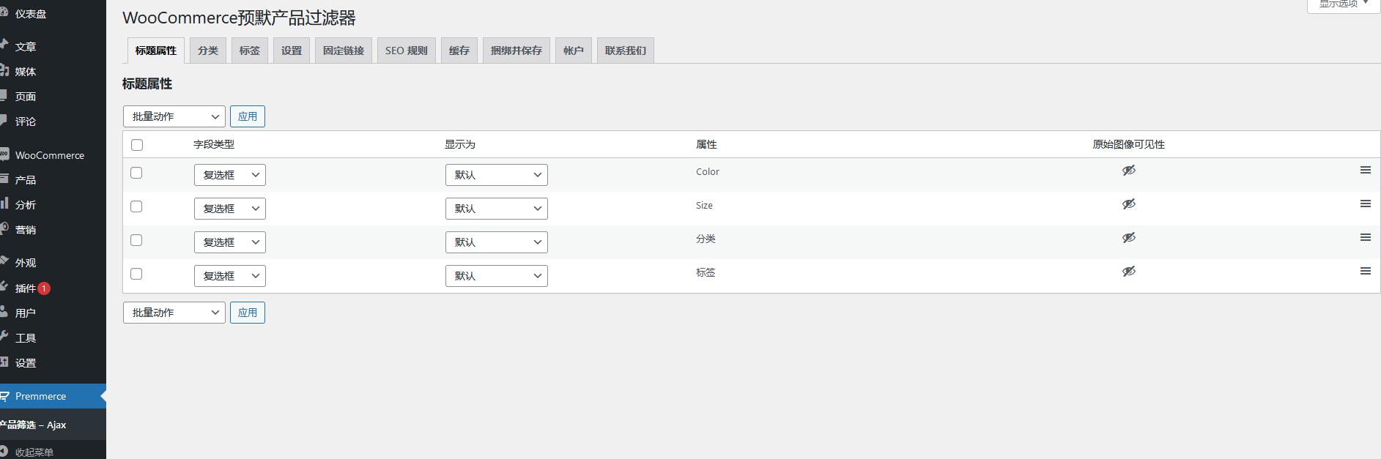Click the 页面 pages icon in sidebar
Viewport: 1381px width, 459px height.
pos(4,95)
